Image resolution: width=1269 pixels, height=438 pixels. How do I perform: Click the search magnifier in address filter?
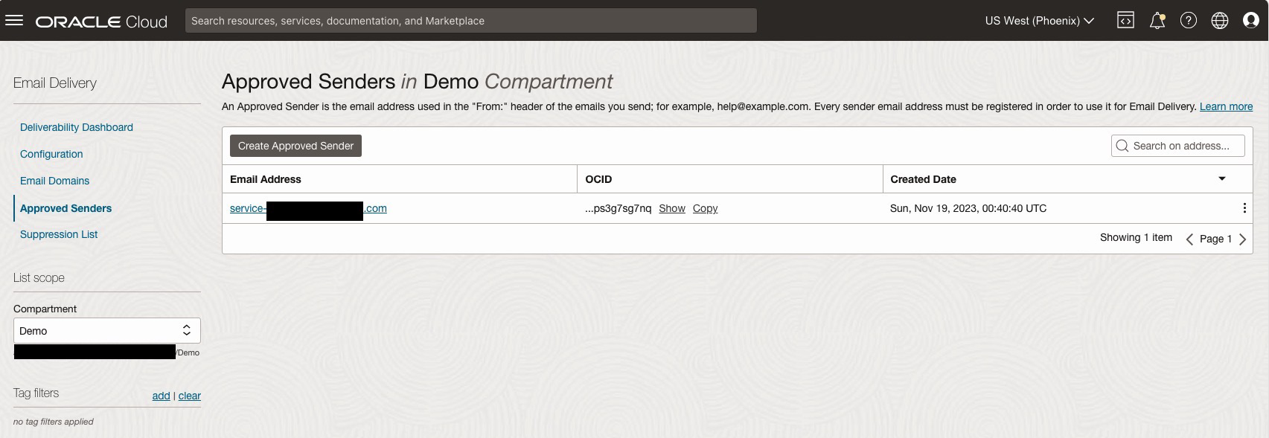pyautogui.click(x=1122, y=146)
